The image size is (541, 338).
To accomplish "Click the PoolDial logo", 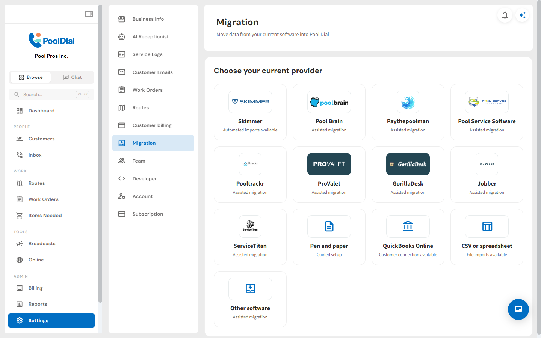I will tap(51, 40).
